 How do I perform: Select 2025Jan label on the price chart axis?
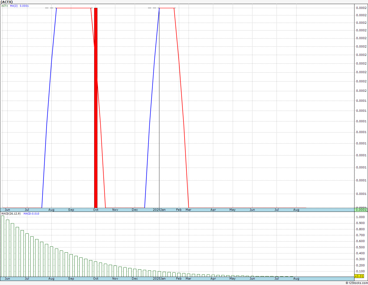(x=159, y=210)
